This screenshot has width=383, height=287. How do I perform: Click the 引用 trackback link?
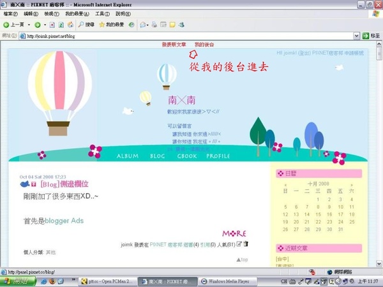(205, 244)
